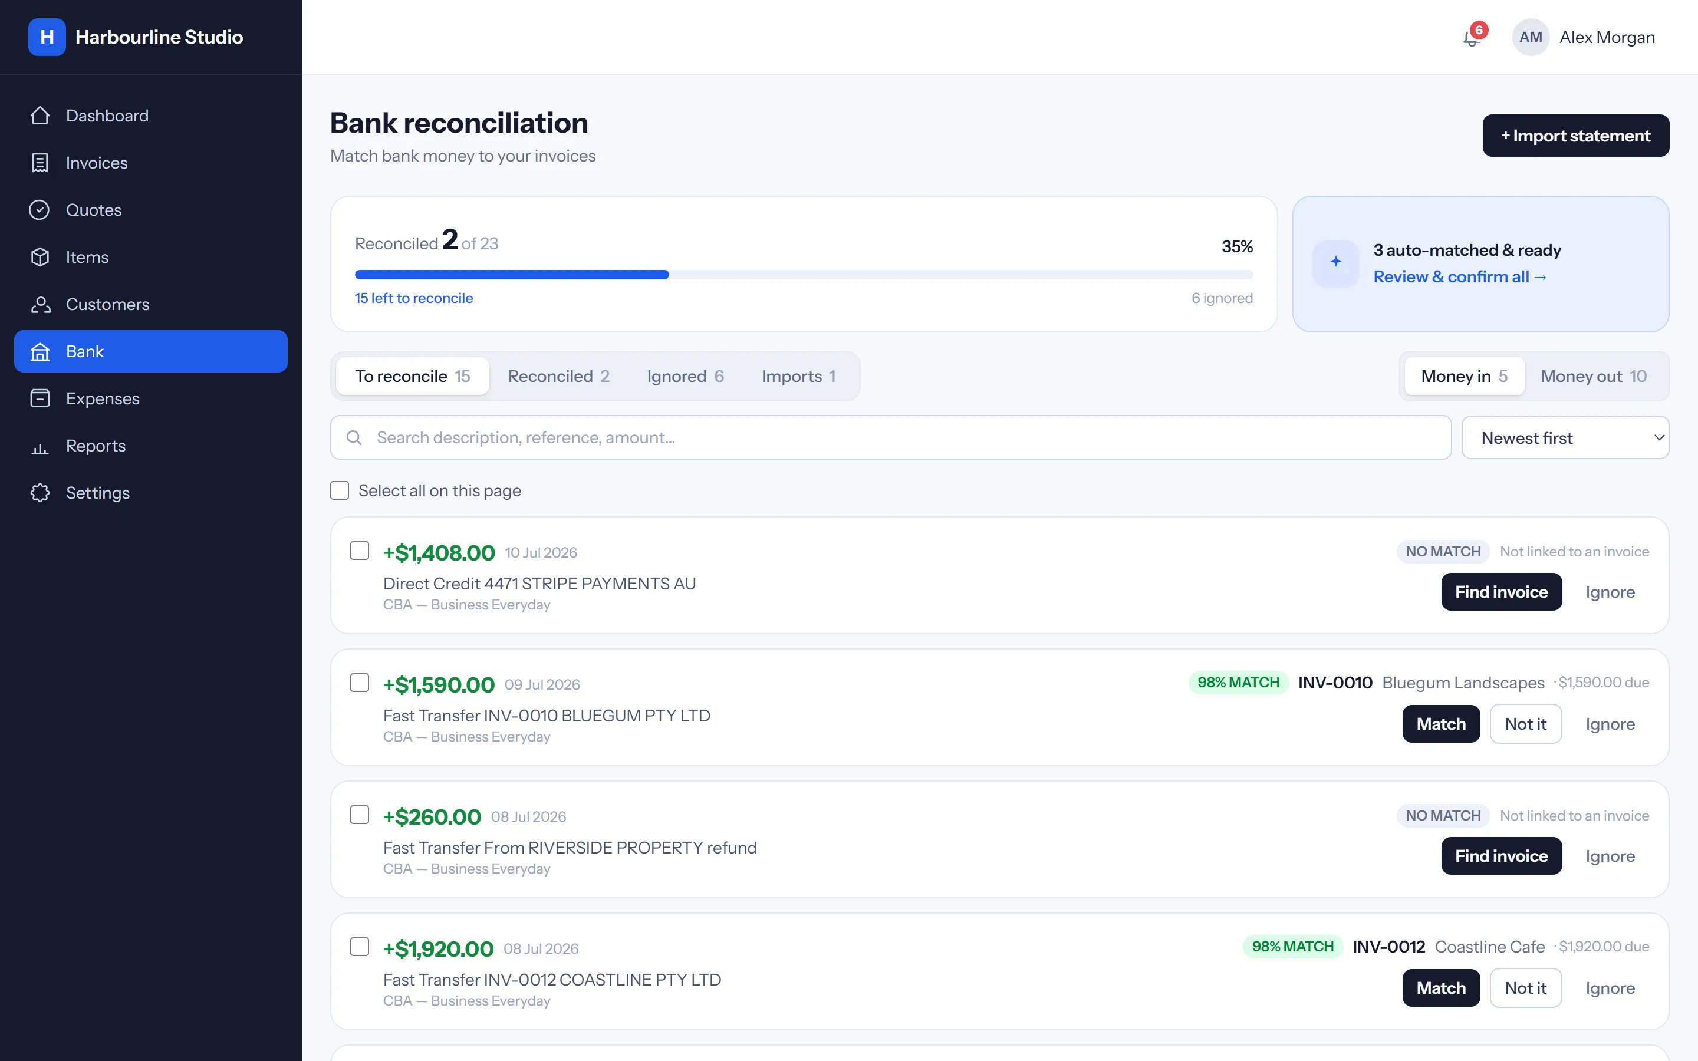
Task: Open Expenses in the sidebar
Action: click(151, 398)
